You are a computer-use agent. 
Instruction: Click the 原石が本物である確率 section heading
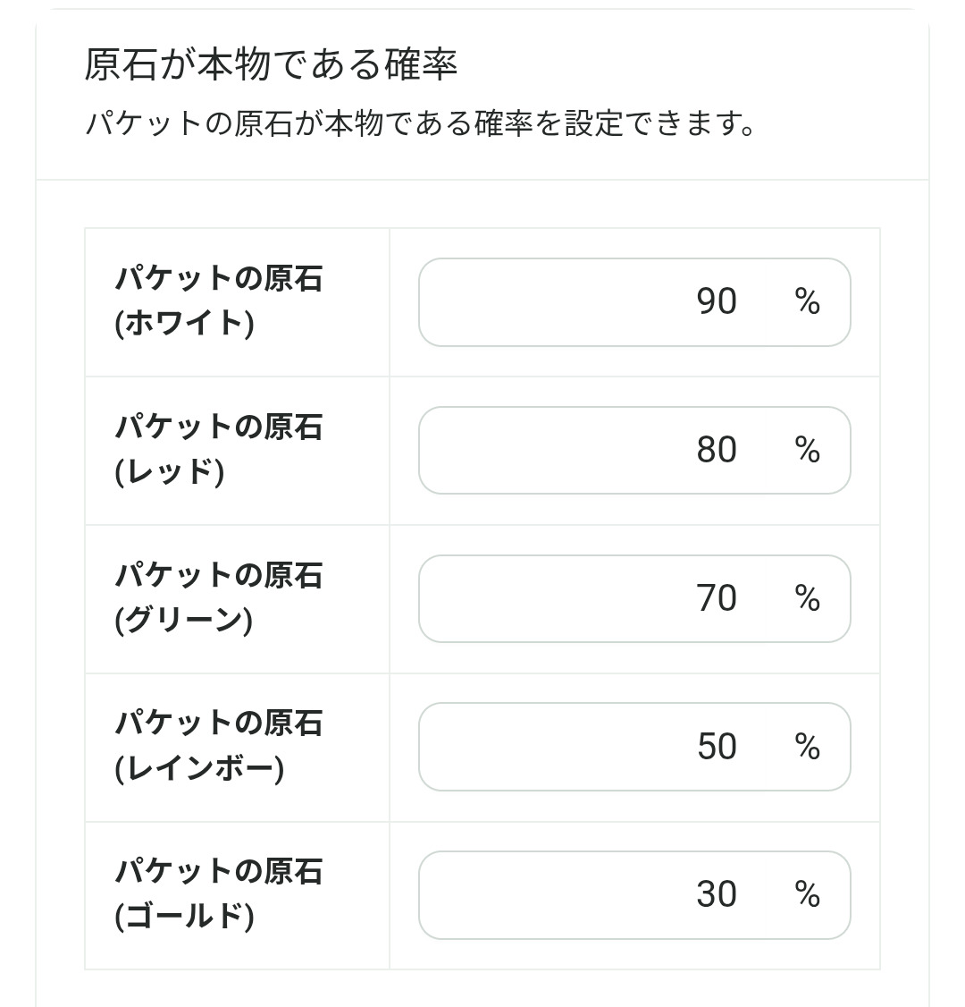(271, 66)
